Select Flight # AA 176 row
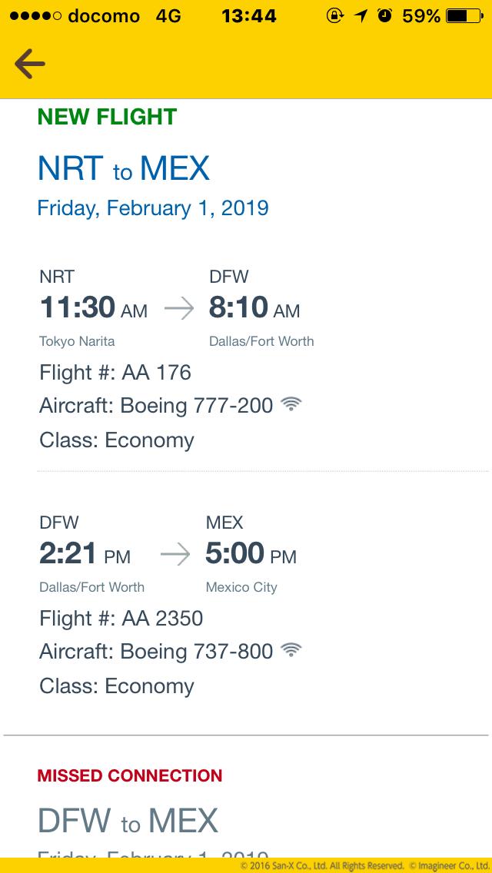The height and width of the screenshot is (873, 492). (115, 373)
